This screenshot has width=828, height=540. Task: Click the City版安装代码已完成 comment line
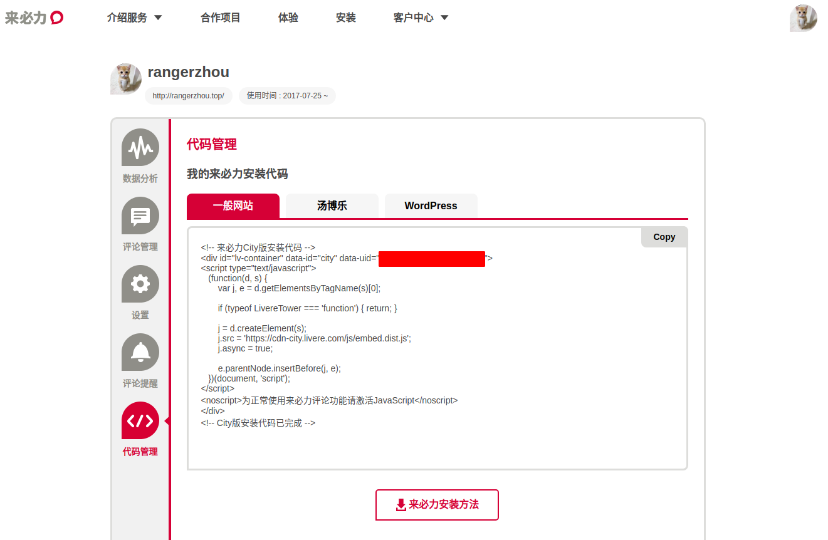coord(258,423)
